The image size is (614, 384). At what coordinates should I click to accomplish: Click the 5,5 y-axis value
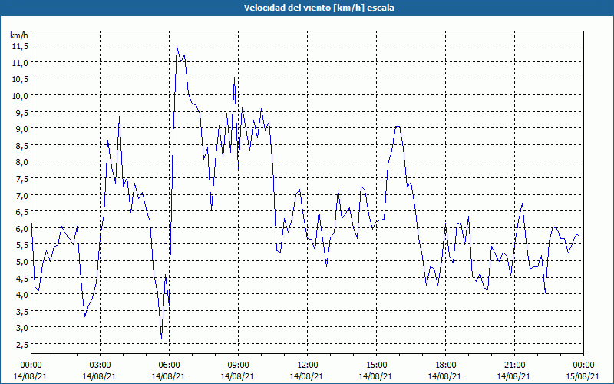point(22,245)
